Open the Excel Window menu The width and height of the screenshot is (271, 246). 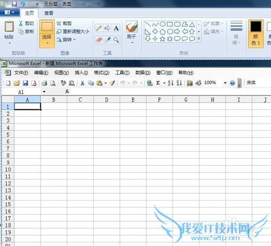[164, 73]
